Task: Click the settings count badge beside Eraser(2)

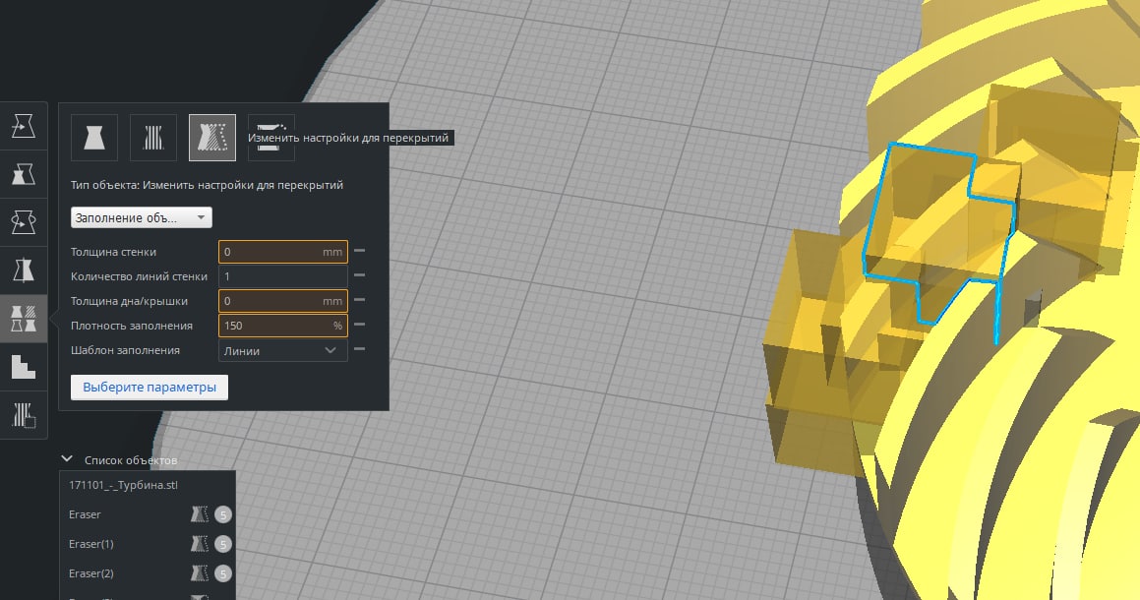Action: pos(223,573)
